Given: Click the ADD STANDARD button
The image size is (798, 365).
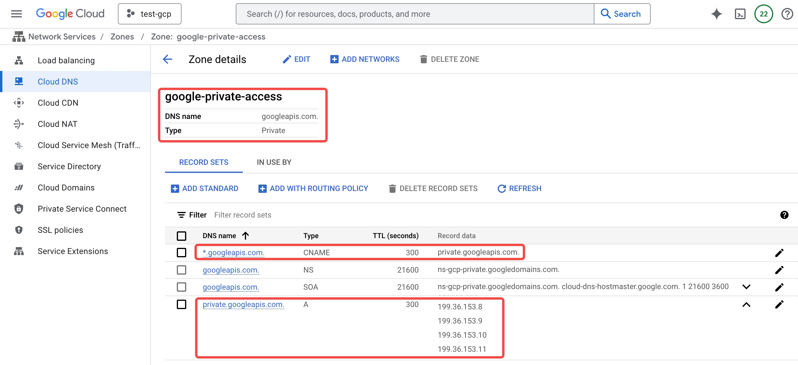Looking at the screenshot, I should 205,188.
